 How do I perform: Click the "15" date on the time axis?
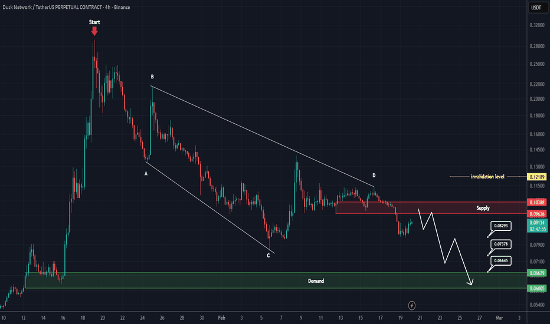(361, 318)
